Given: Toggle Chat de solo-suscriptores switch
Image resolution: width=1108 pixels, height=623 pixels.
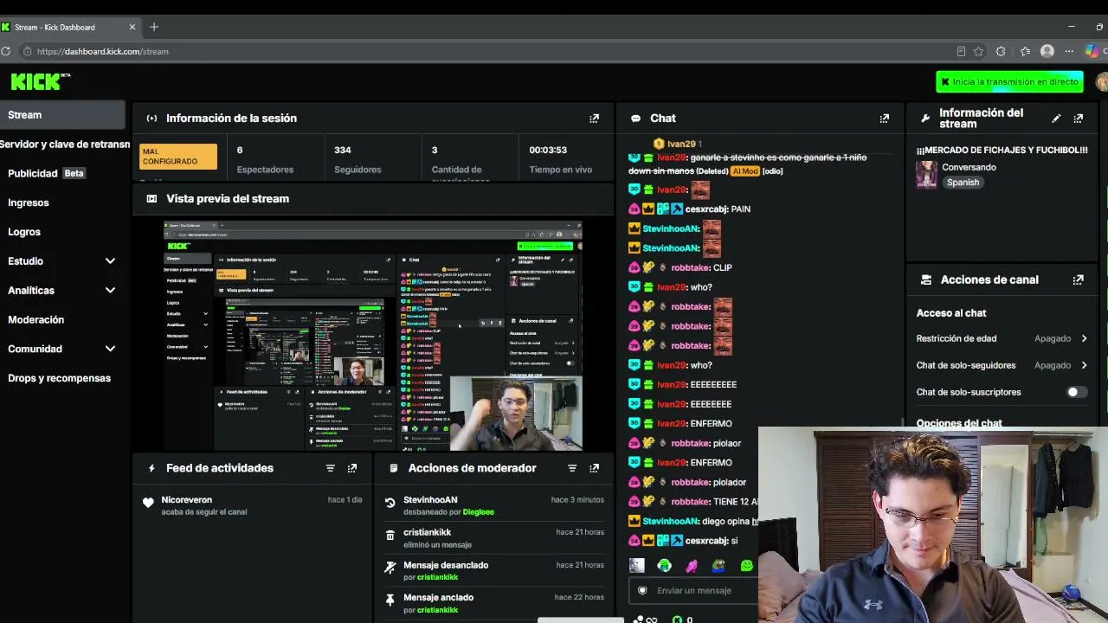Looking at the screenshot, I should pyautogui.click(x=1077, y=392).
